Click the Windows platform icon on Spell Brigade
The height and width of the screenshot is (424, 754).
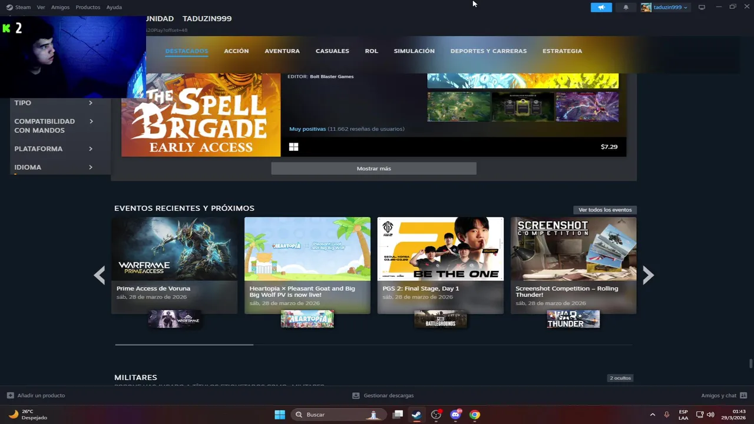pyautogui.click(x=293, y=147)
